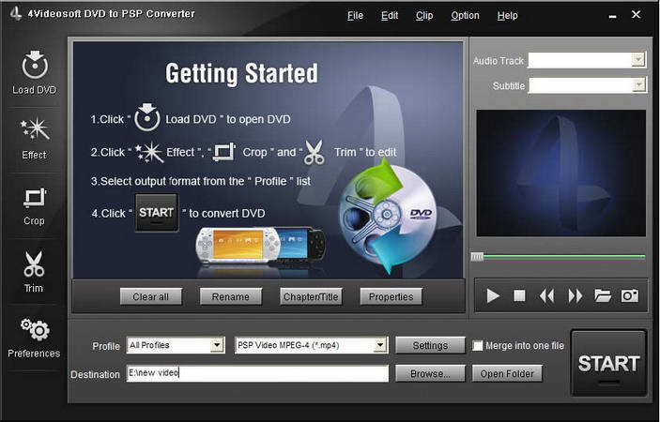Take a snapshot with camera icon

[x=630, y=295]
